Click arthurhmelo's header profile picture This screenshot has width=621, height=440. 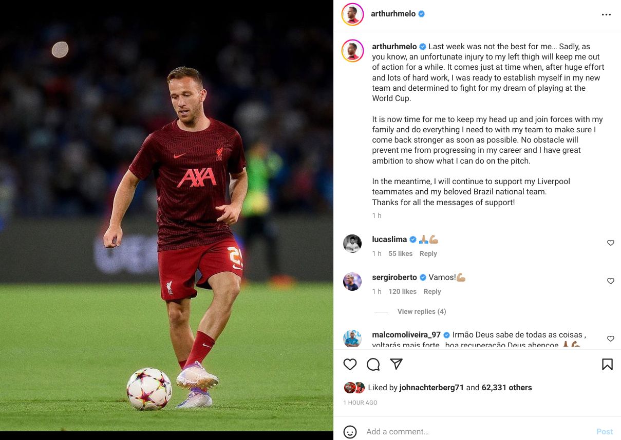point(352,14)
